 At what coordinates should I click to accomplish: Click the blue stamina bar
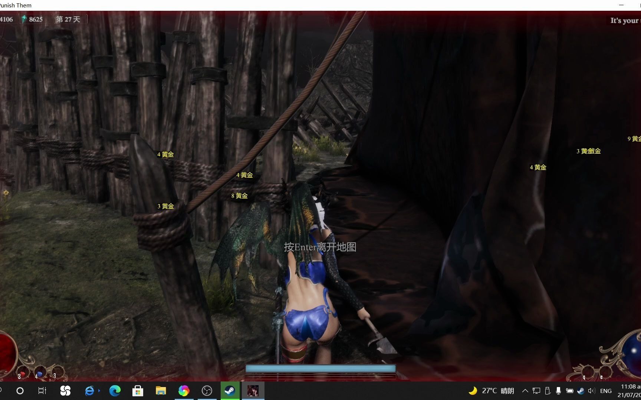[x=320, y=368]
